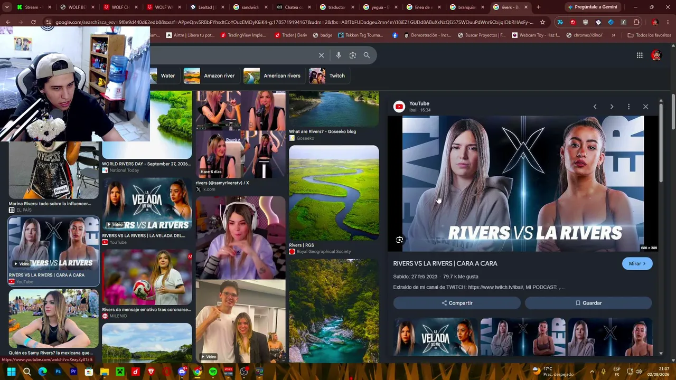Open Spotify from the taskbar
Image resolution: width=676 pixels, height=380 pixels.
[213, 372]
